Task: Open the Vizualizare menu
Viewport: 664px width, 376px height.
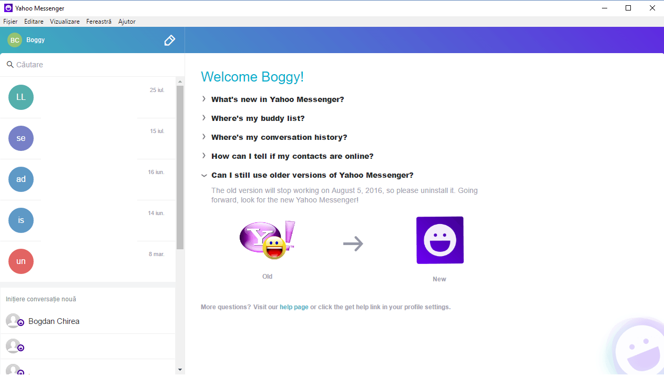Action: coord(65,22)
